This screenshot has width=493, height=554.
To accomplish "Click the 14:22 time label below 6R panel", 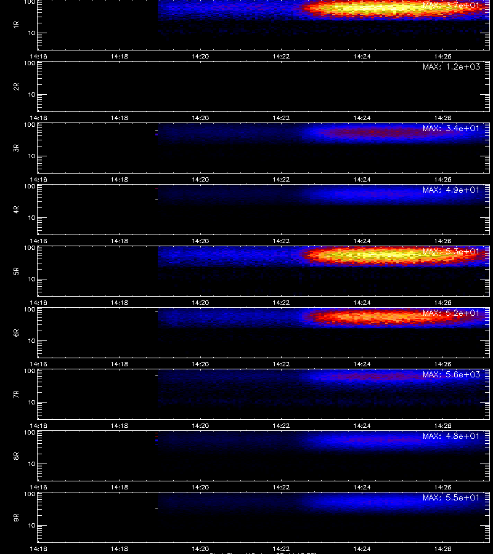I will [281, 364].
